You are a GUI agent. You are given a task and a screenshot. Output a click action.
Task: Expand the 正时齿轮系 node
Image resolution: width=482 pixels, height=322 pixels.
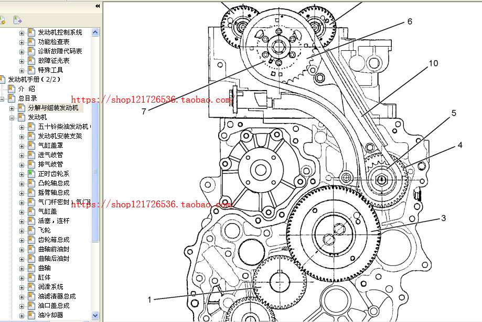(x=22, y=174)
